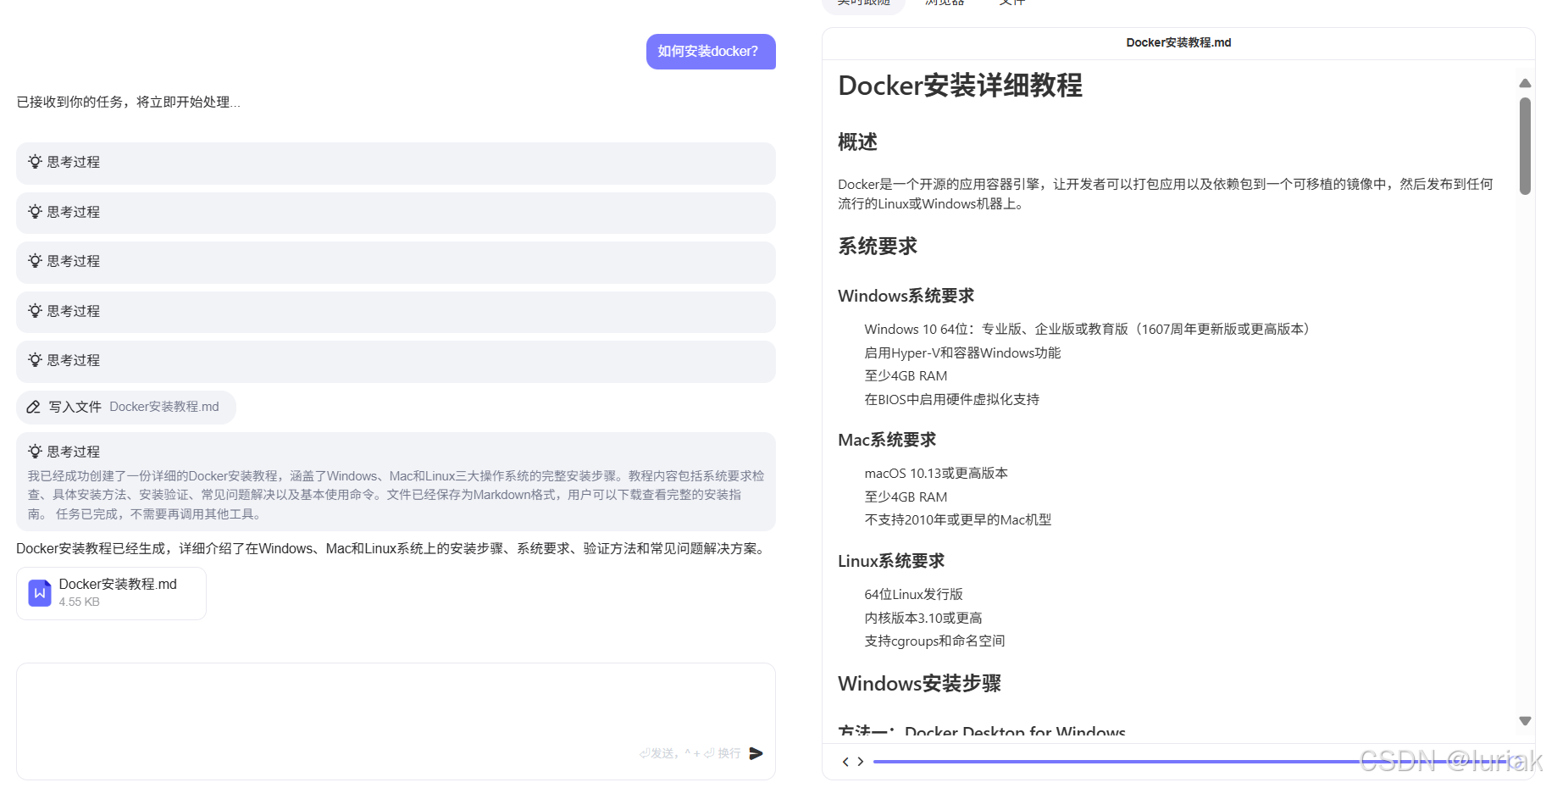The height and width of the screenshot is (788, 1546).
Task: Click the Docker安装教程已经生成 summary sentence
Action: click(x=393, y=549)
